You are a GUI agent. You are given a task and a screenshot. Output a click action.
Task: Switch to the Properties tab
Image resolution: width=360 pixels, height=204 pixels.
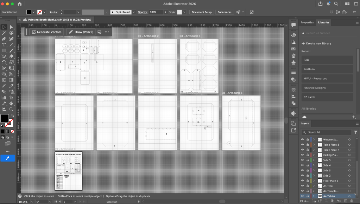(x=307, y=22)
